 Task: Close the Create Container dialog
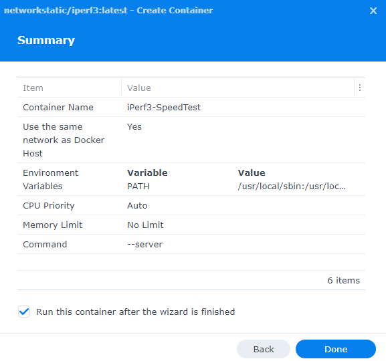[x=373, y=11]
